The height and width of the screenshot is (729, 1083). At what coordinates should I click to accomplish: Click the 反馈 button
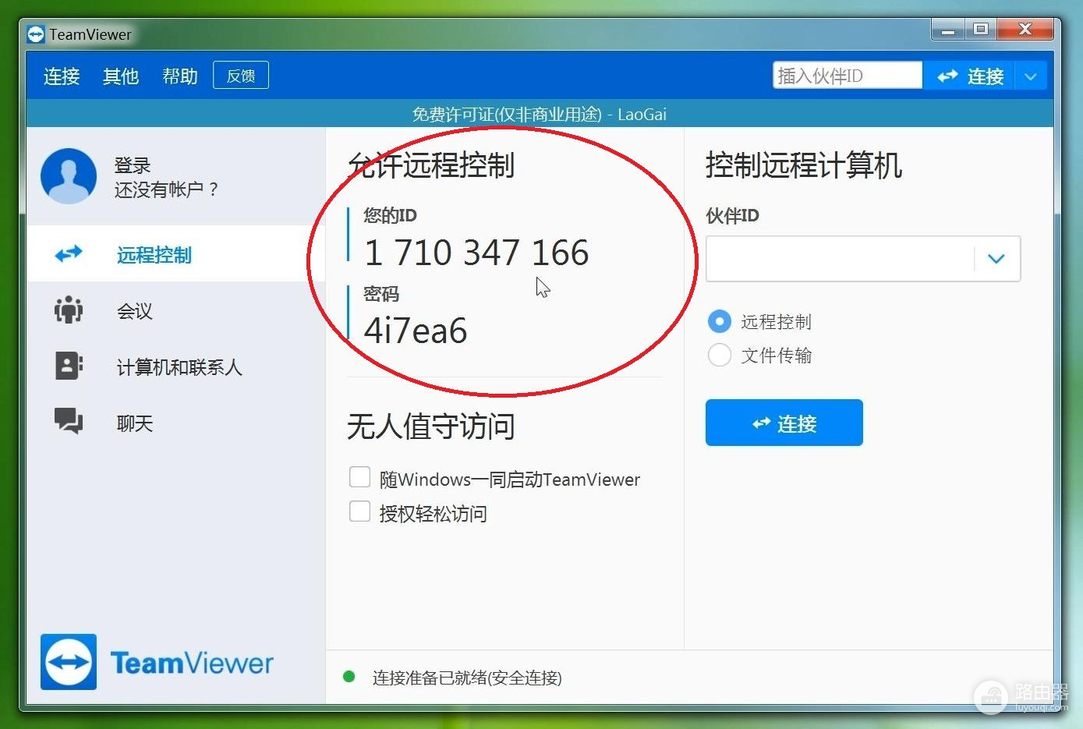pyautogui.click(x=241, y=76)
